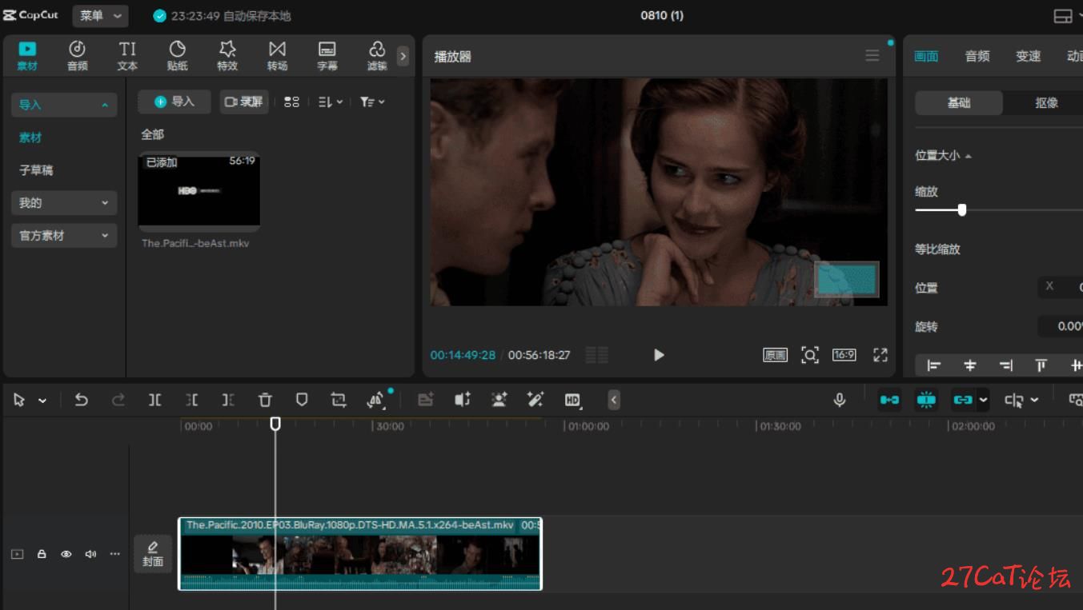Viewport: 1083px width, 610px height.
Task: Add a marker with the shield icon
Action: 302,400
